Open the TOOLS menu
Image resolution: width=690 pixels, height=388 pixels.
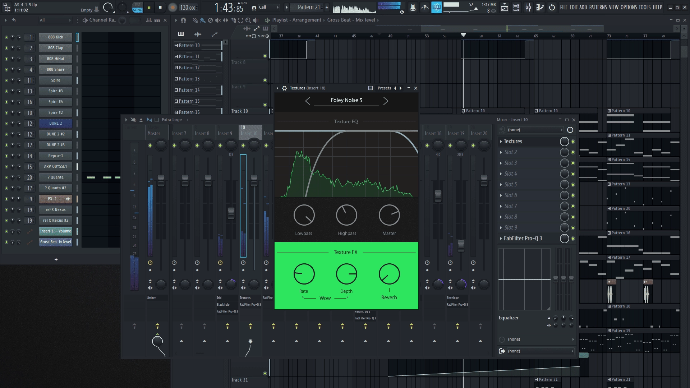[645, 7]
